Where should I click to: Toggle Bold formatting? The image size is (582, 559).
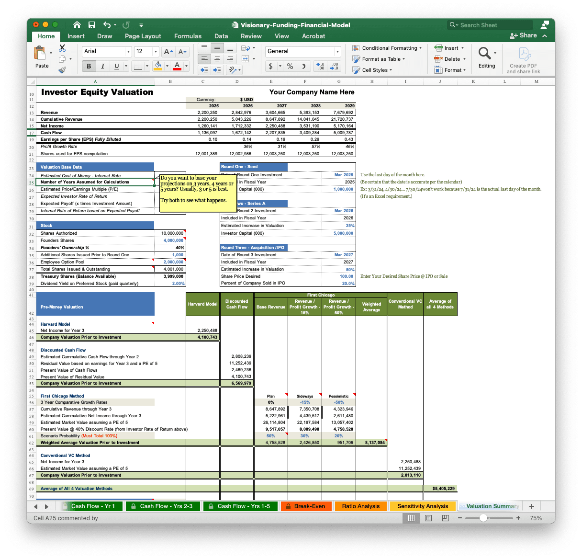tap(89, 66)
